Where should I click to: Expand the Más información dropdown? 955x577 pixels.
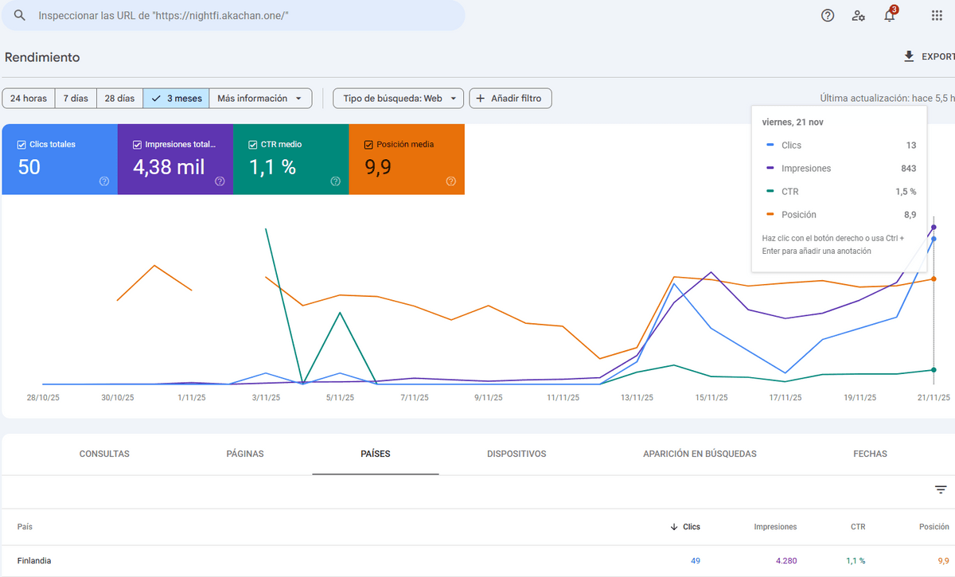pyautogui.click(x=259, y=99)
